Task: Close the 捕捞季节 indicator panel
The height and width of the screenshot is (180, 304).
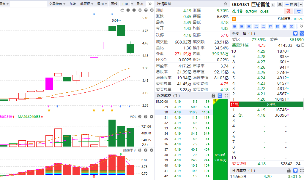Action: coord(151,150)
